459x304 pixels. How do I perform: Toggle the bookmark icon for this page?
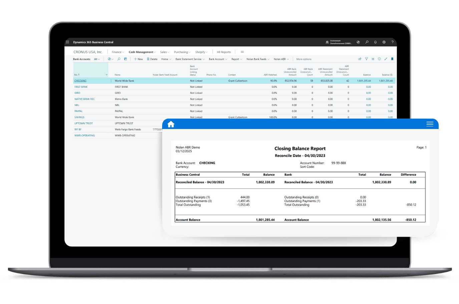tap(392, 59)
